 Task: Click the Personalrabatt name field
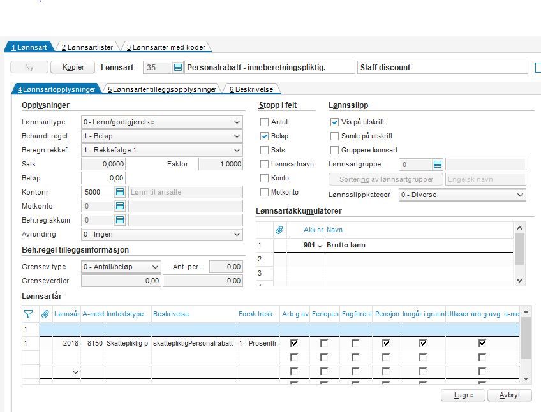(x=270, y=68)
